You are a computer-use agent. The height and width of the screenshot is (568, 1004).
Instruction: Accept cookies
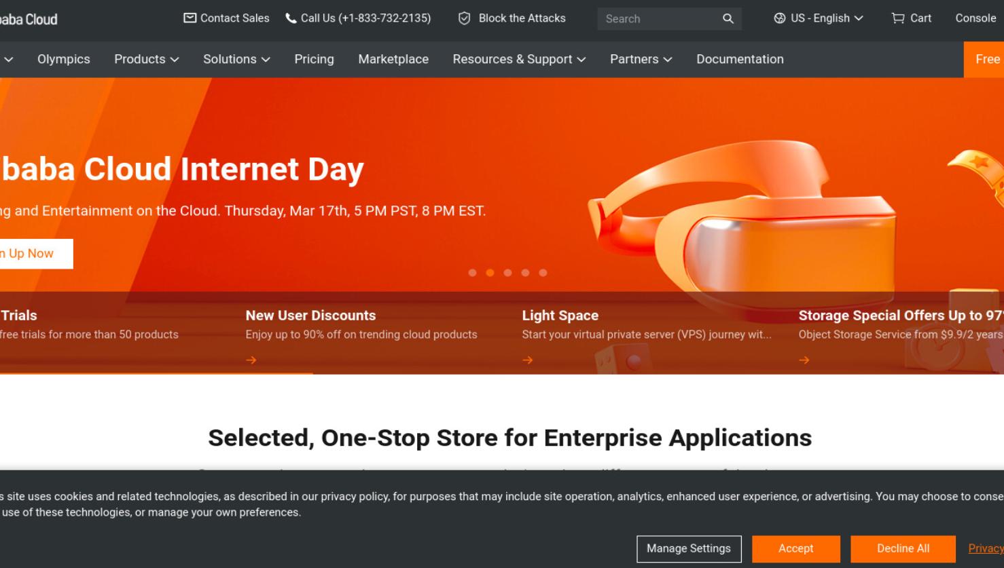[x=796, y=548]
